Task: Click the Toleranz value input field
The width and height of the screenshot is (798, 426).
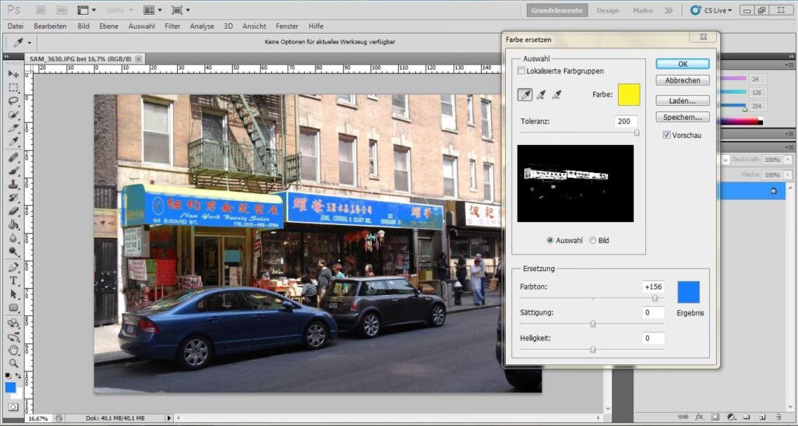Action: [625, 121]
